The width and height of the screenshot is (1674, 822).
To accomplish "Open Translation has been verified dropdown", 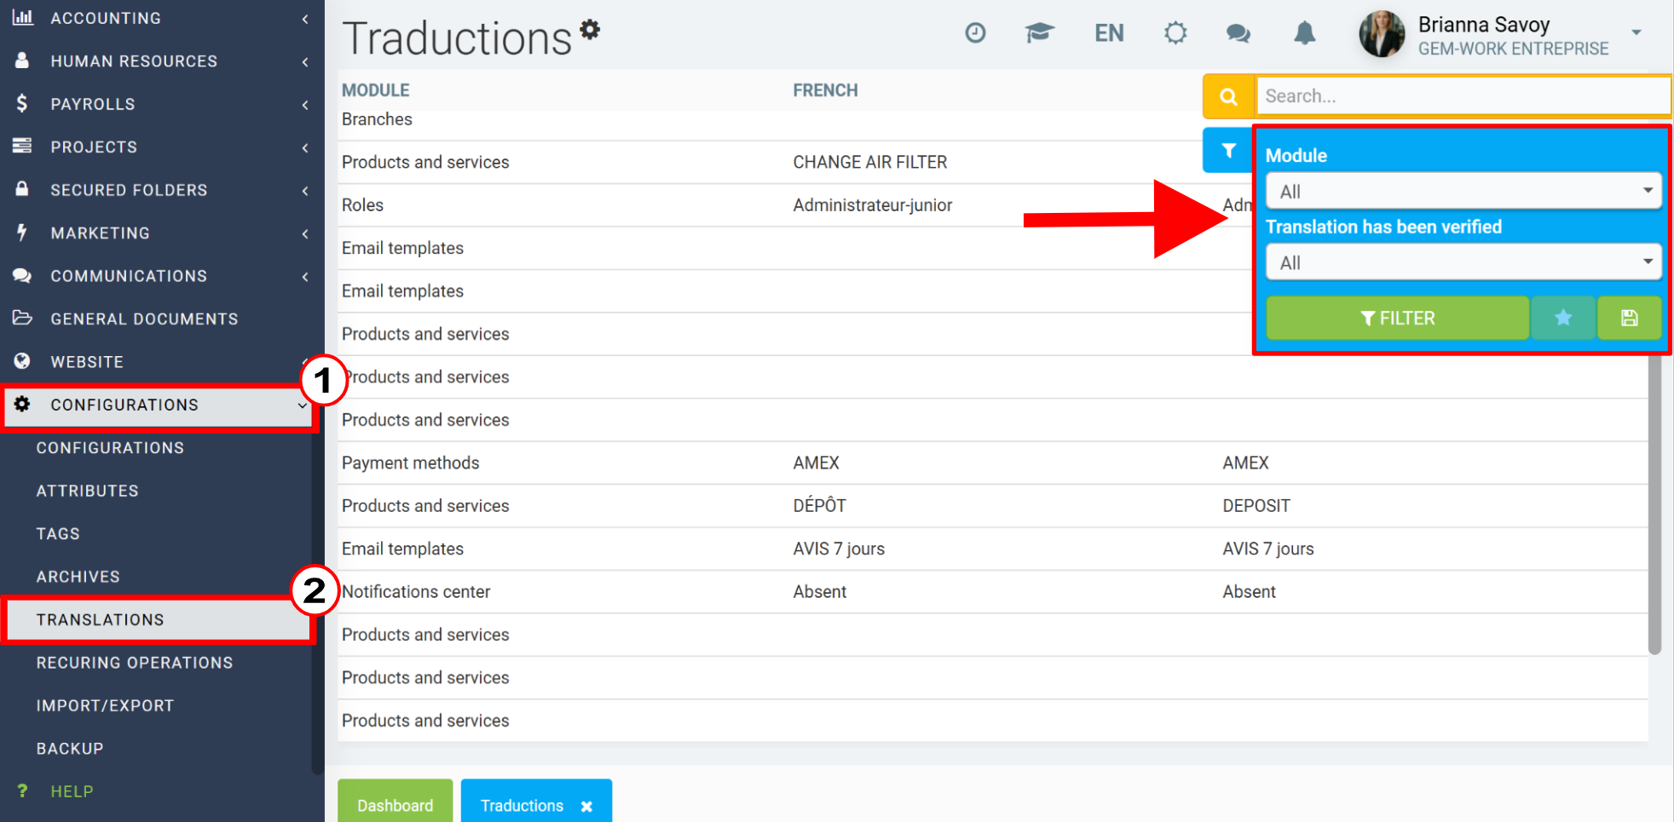I will pos(1464,262).
